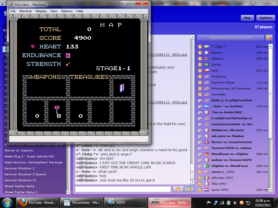Select "Samurai Shodown 2" in the game list
Viewport: 278px width, 208px height.
[20, 168]
